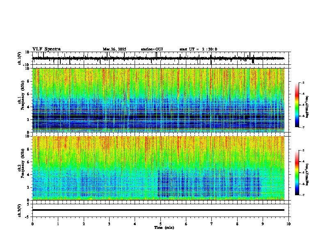
Task: Click time axis tick label "3"
Action: click(x=109, y=224)
